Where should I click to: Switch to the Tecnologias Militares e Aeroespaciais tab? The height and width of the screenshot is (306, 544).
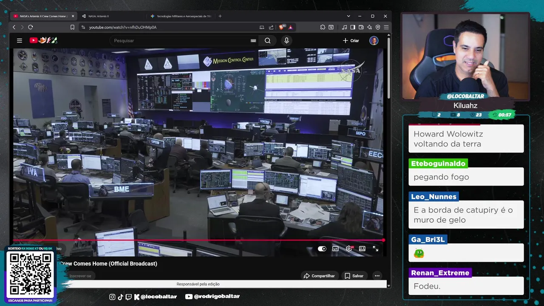(x=181, y=16)
